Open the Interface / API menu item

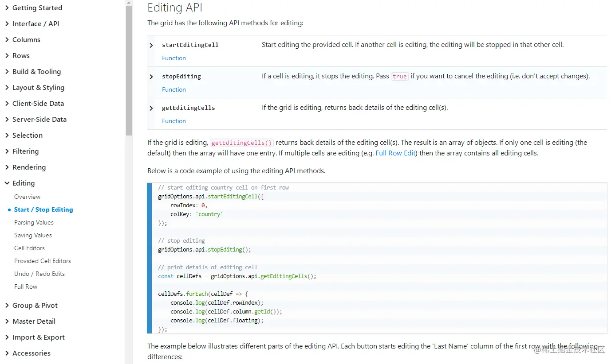click(35, 24)
